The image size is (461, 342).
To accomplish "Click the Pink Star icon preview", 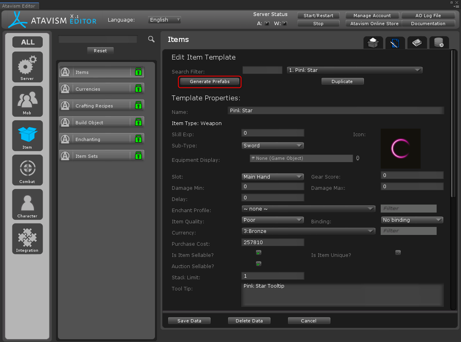I will coord(400,148).
